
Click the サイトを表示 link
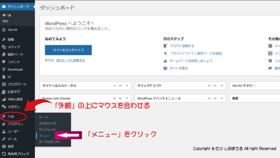tap(179, 68)
